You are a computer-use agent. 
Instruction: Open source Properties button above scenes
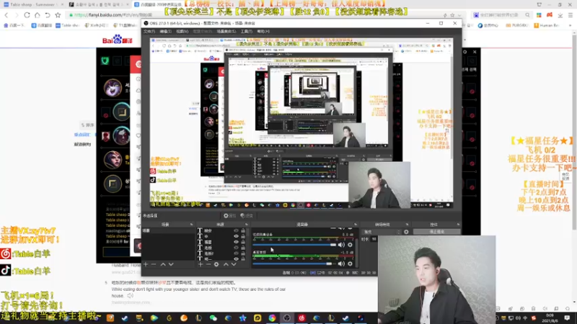coord(229,215)
